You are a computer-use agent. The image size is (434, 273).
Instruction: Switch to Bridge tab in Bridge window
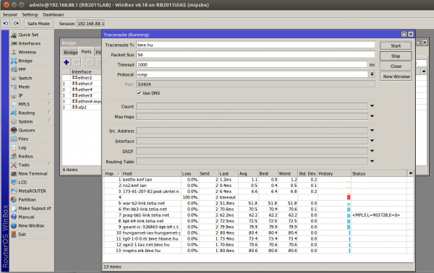[x=71, y=52]
